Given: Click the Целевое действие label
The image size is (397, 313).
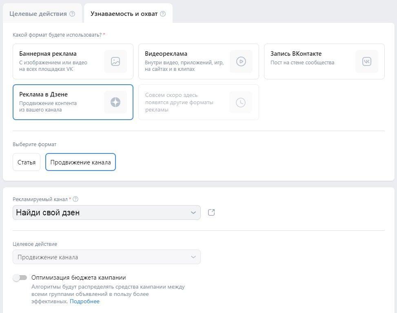Looking at the screenshot, I should tap(35, 244).
